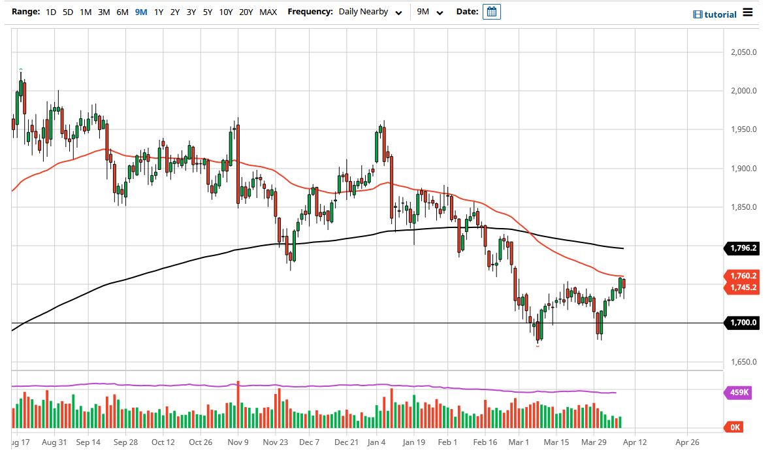Click the 1,700.0 horizontal line label
Screen dimensions: 772x460
[741, 323]
